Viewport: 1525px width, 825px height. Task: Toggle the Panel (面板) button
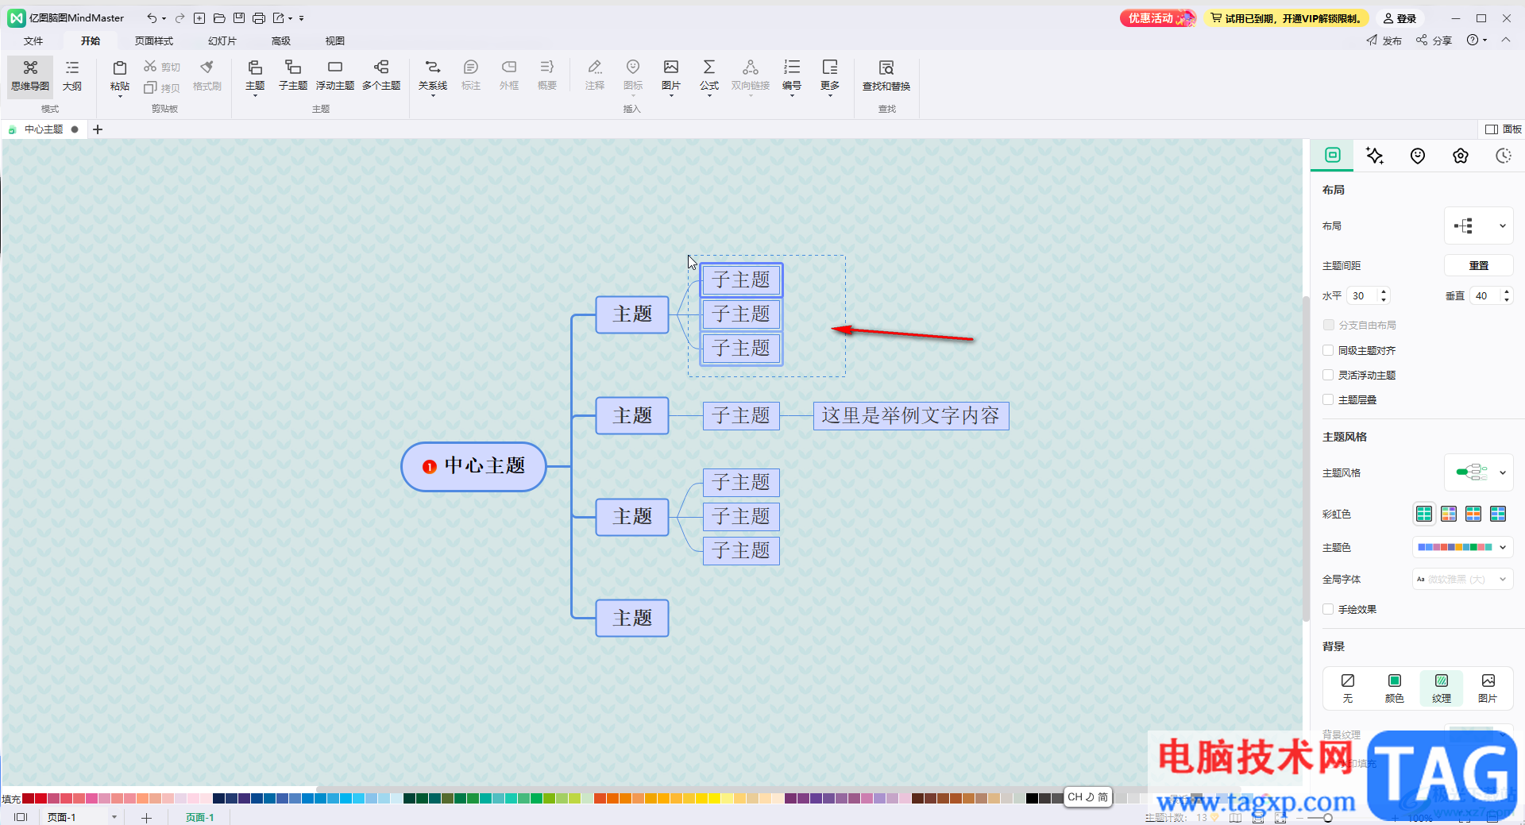coord(1504,129)
